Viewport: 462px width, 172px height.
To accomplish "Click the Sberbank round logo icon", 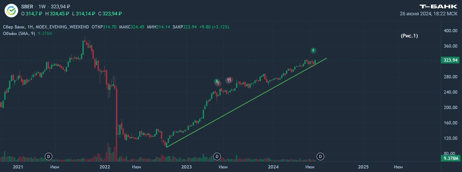I will pyautogui.click(x=11, y=11).
